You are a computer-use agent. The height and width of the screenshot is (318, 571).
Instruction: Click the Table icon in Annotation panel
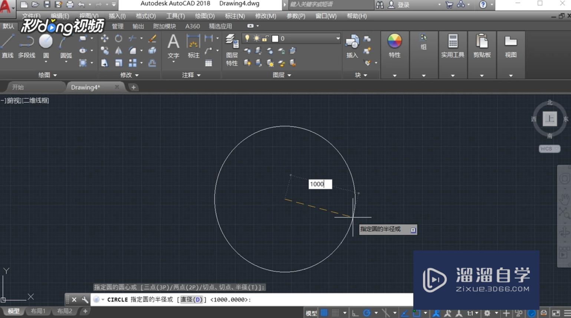[209, 63]
